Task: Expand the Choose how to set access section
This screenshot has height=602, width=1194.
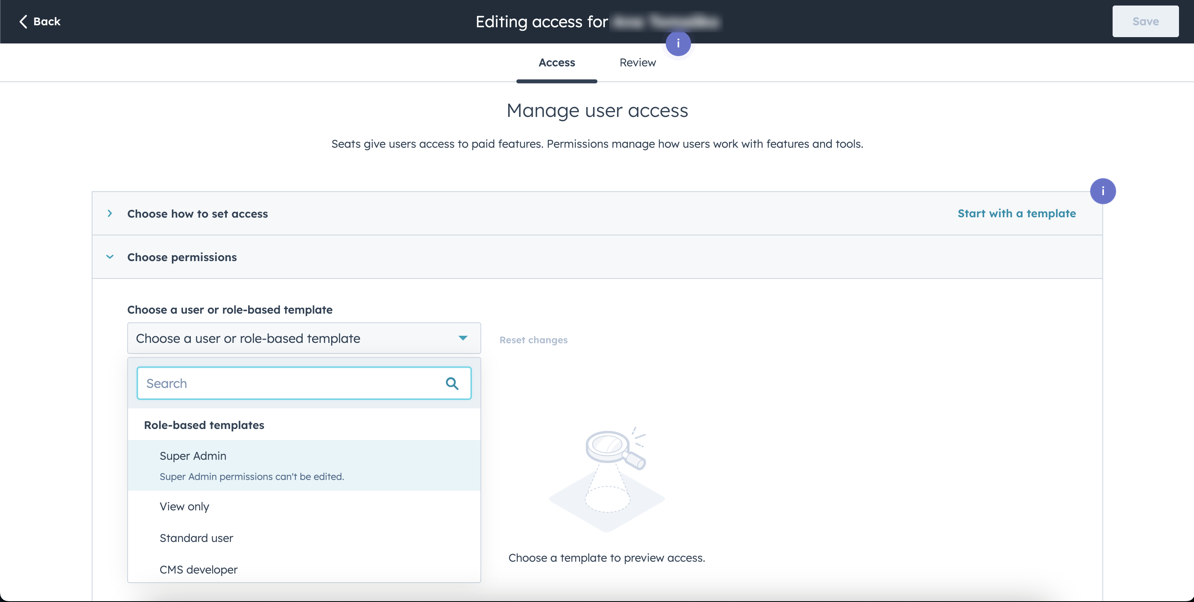Action: point(198,214)
